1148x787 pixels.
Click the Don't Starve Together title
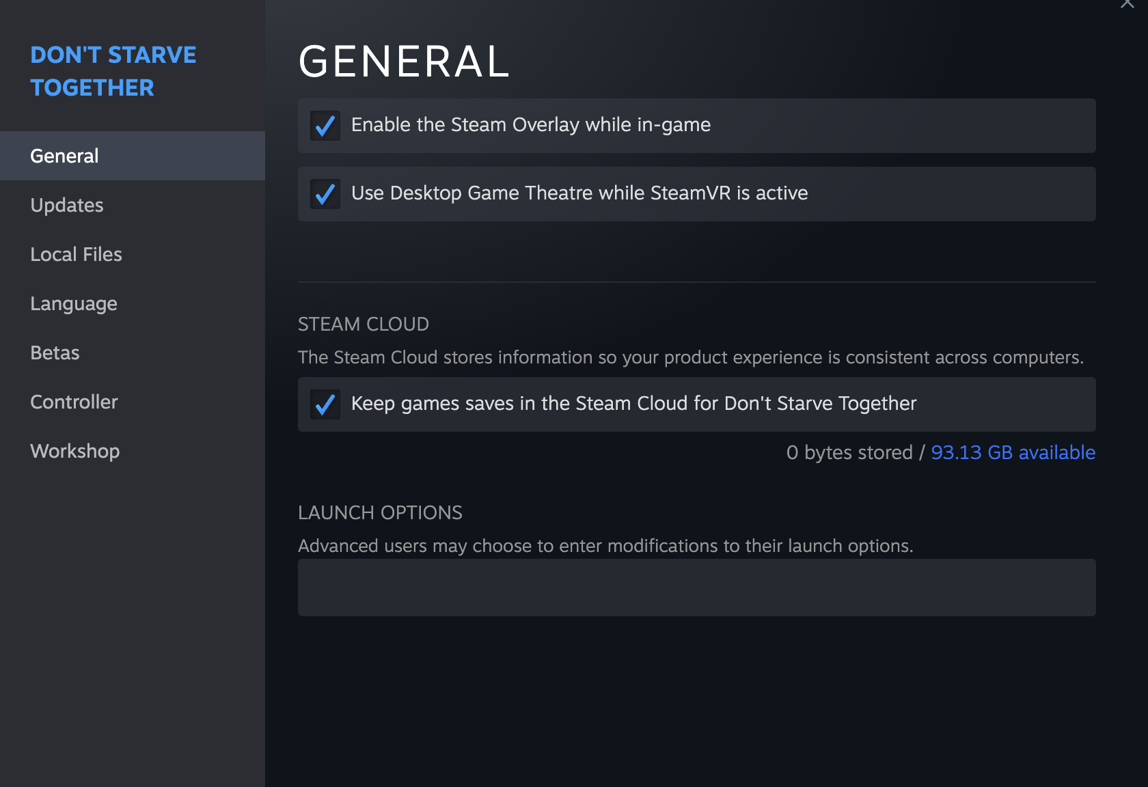click(x=113, y=71)
